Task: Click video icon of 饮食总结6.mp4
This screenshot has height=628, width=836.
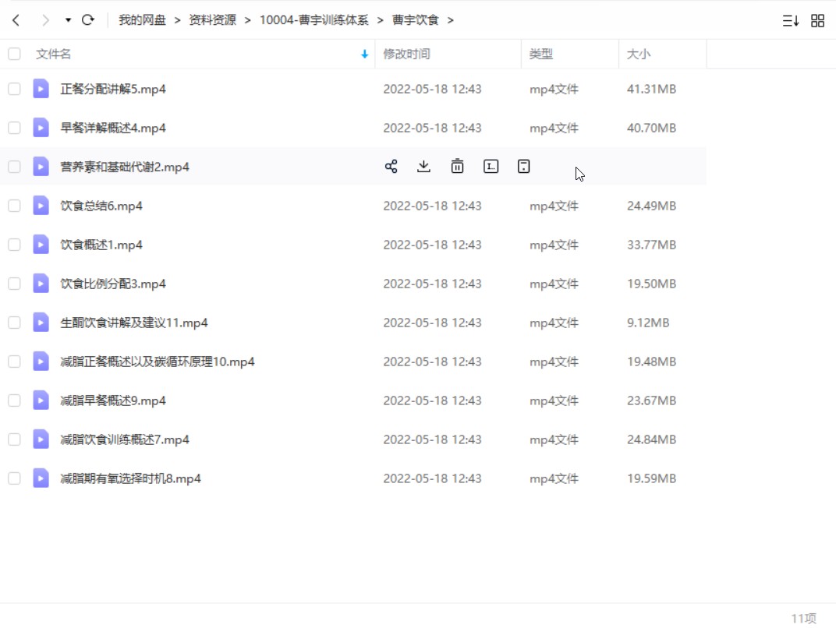Action: [x=41, y=205]
